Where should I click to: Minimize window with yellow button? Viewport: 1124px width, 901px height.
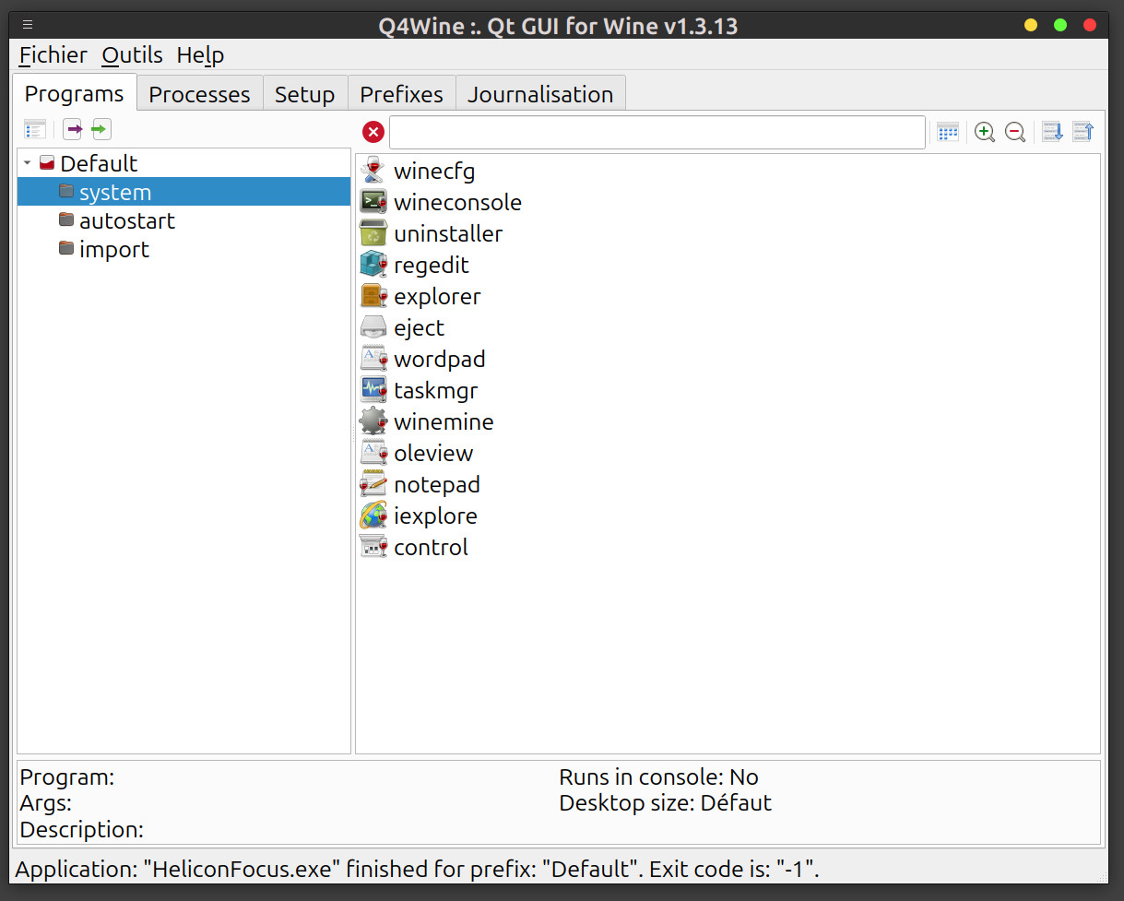coord(1031,25)
